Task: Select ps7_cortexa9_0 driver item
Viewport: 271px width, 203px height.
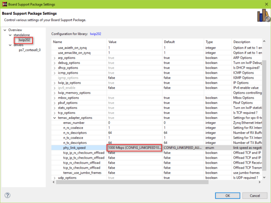Action: coord(29,50)
